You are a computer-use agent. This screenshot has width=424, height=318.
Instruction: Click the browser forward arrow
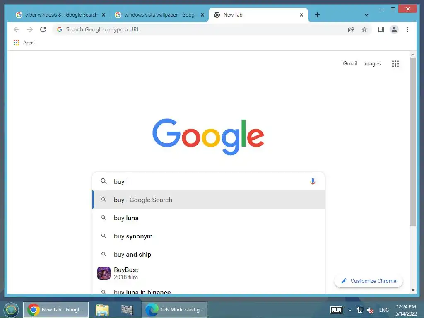tap(30, 29)
